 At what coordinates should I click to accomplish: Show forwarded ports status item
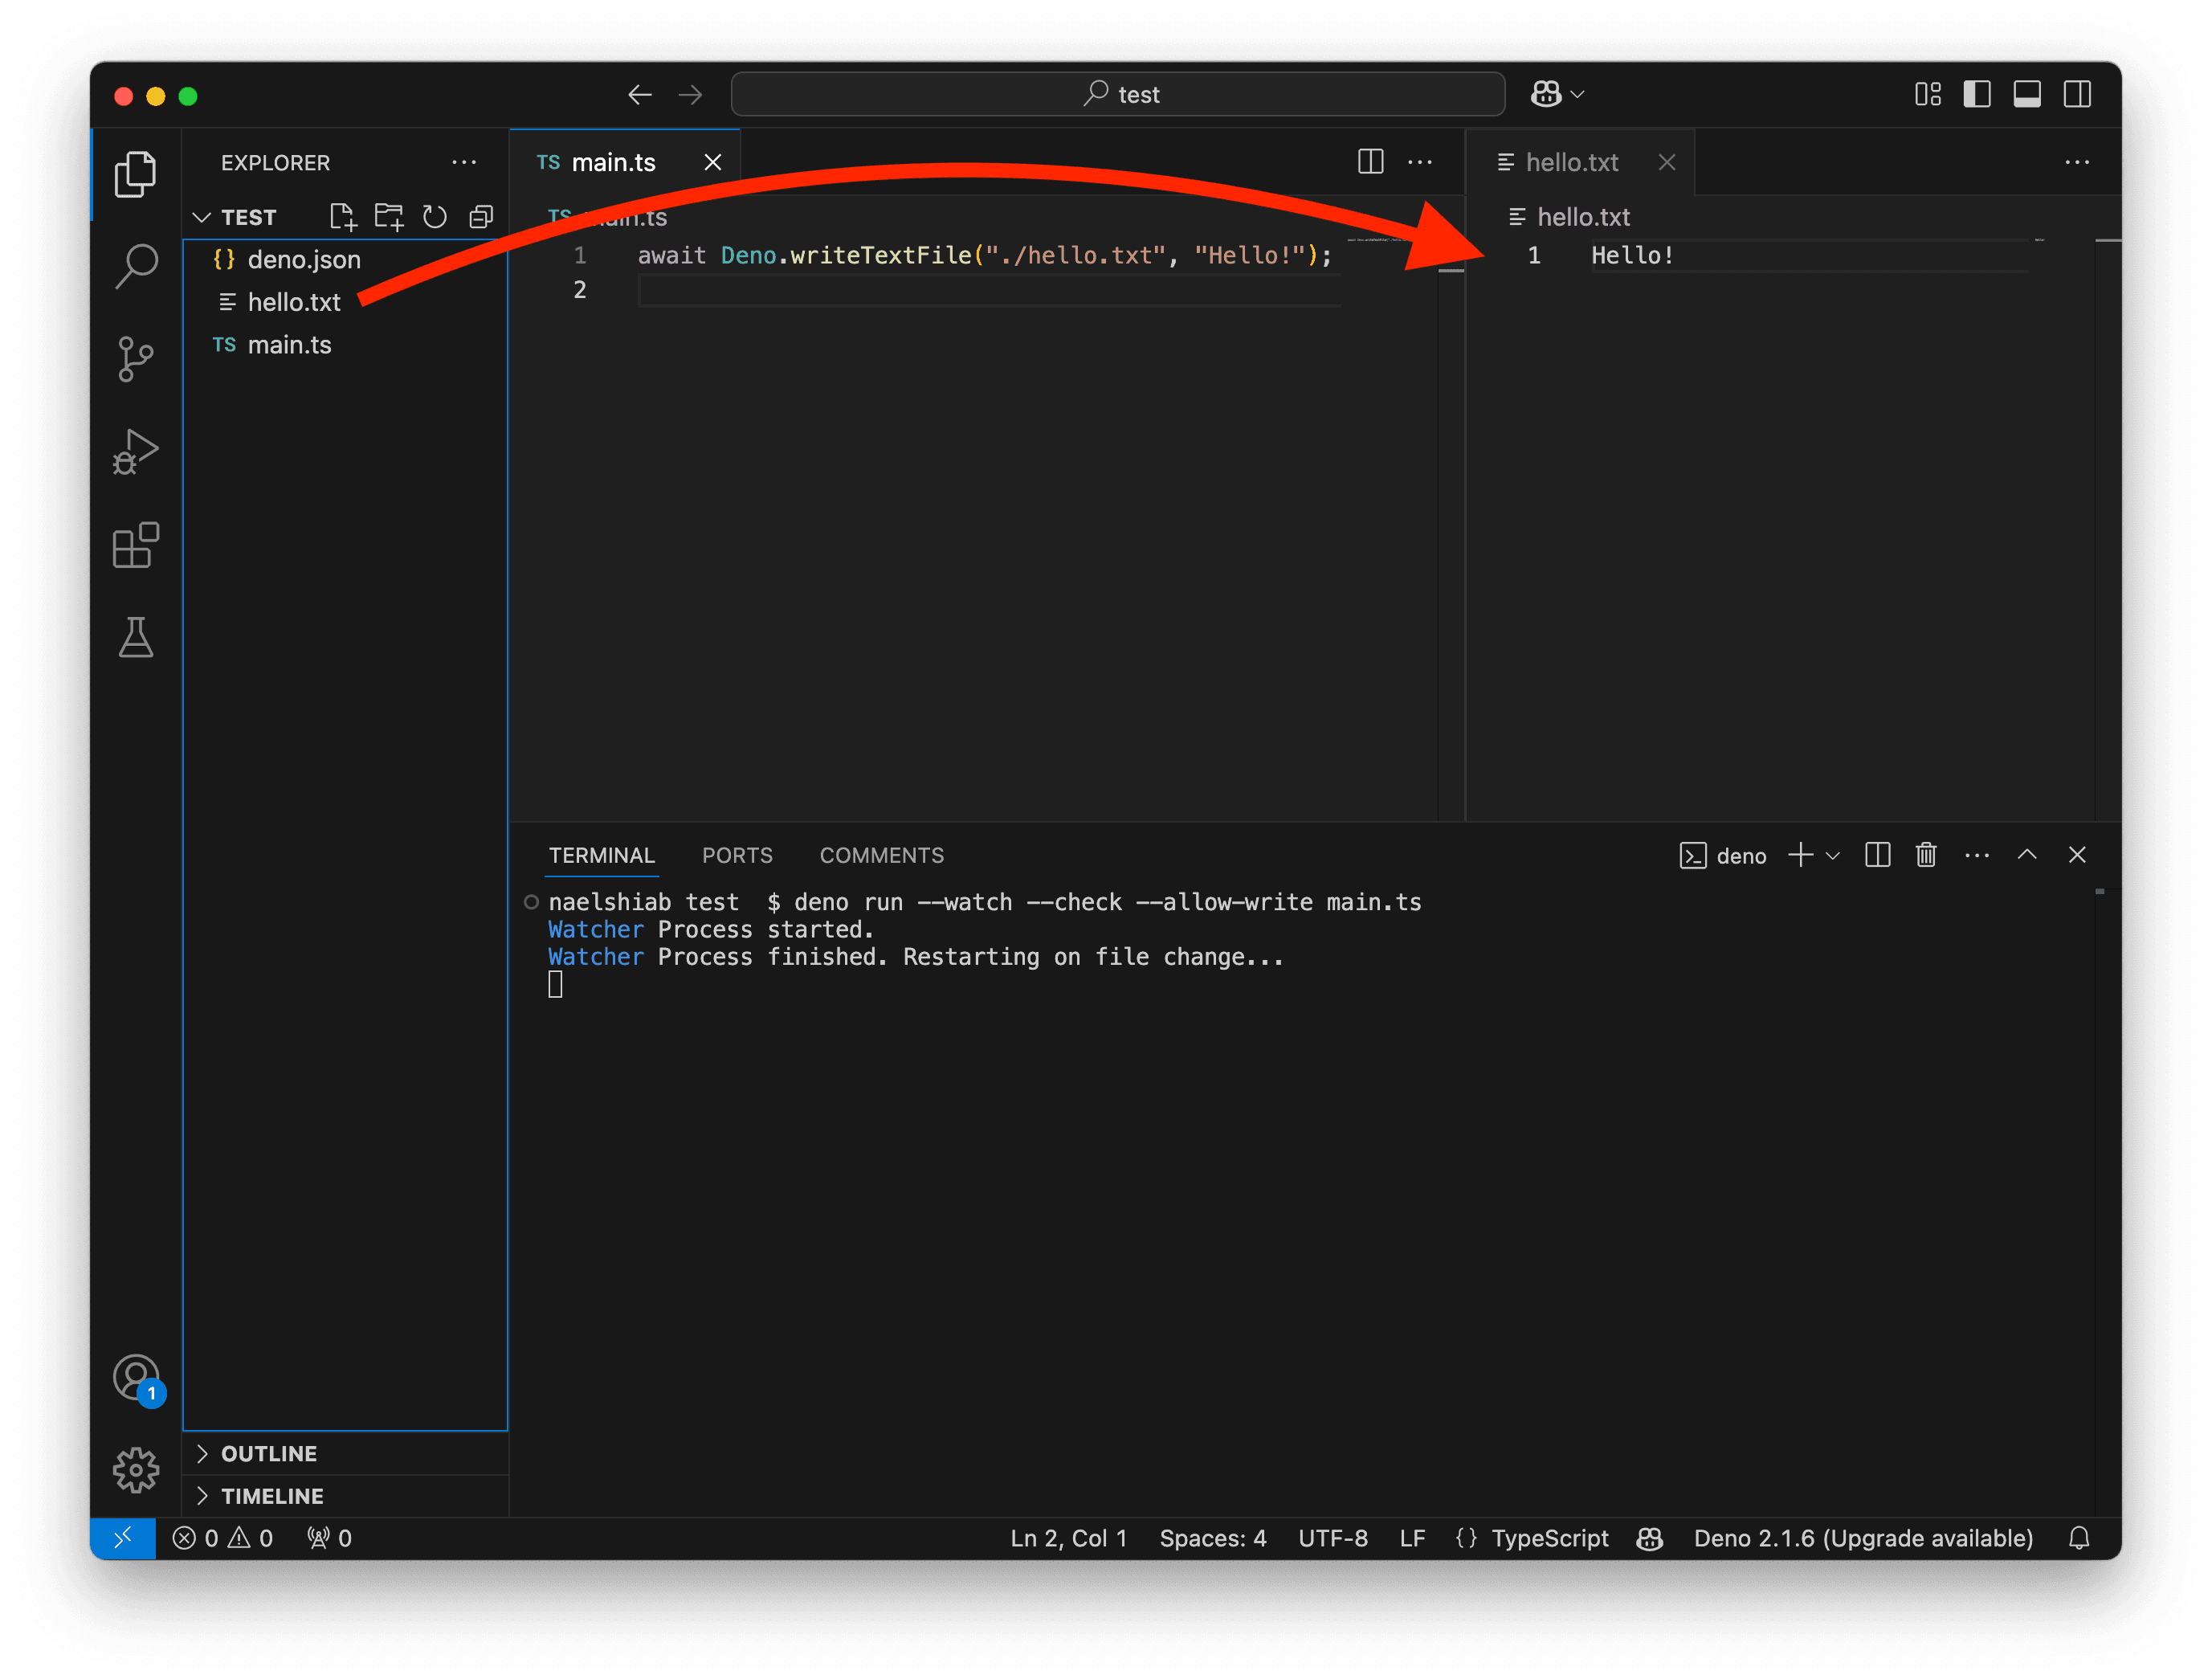(329, 1538)
